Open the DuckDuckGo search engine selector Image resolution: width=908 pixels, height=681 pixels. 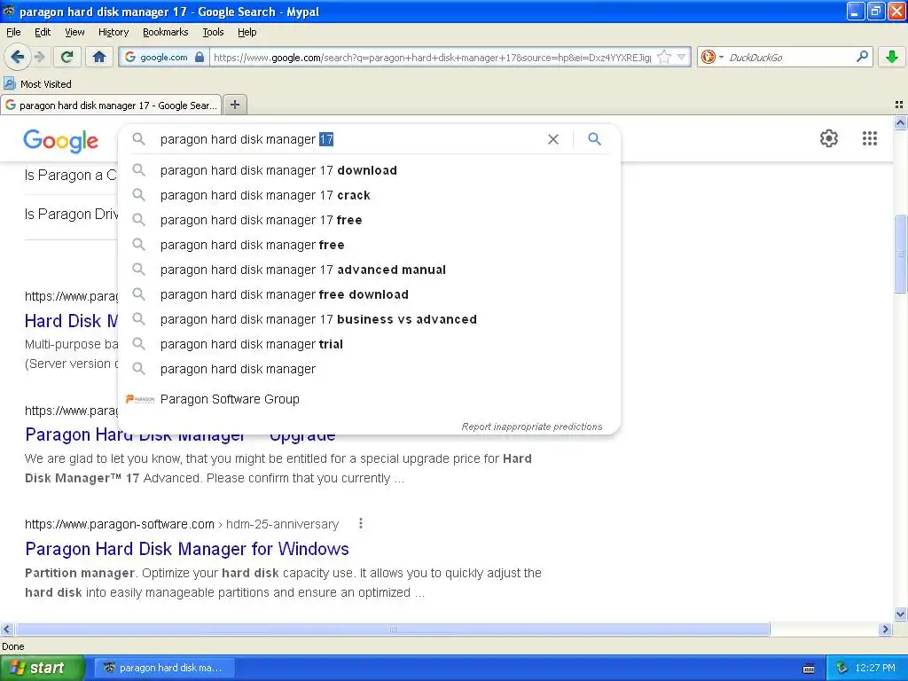tap(712, 57)
